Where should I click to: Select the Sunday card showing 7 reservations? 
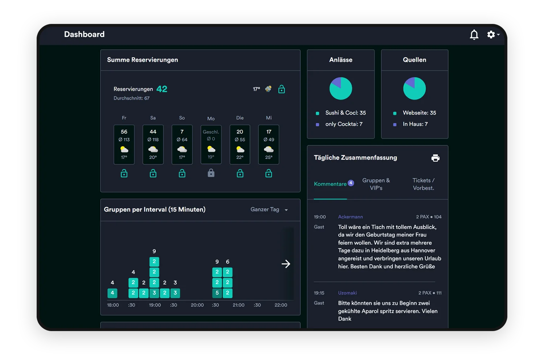tap(182, 145)
